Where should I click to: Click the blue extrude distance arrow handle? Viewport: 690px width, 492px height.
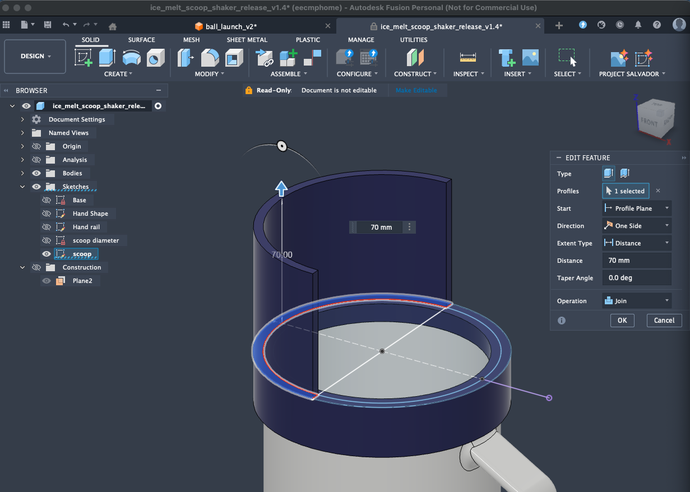point(281,189)
